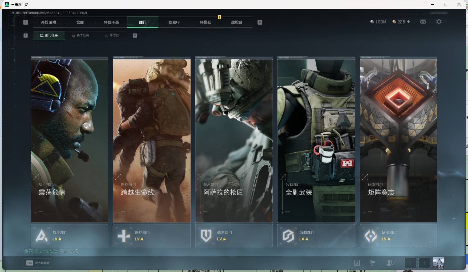The image size is (468, 272).
Task: Click the 战术部门 LV.4 panel
Action: tap(234, 236)
